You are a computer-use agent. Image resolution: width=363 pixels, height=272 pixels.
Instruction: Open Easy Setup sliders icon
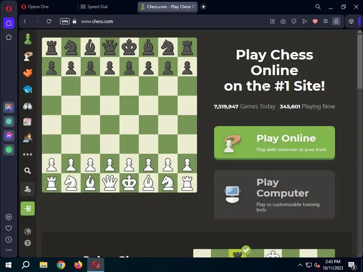click(x=326, y=21)
